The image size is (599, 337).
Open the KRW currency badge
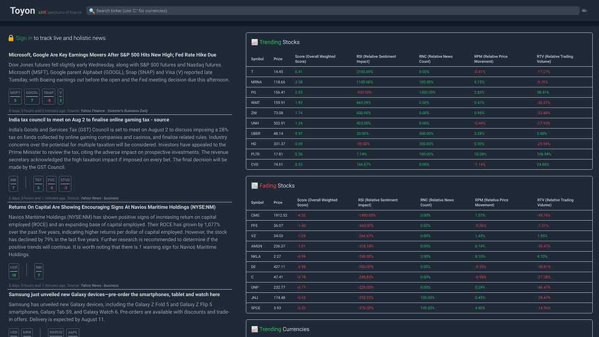click(x=28, y=333)
